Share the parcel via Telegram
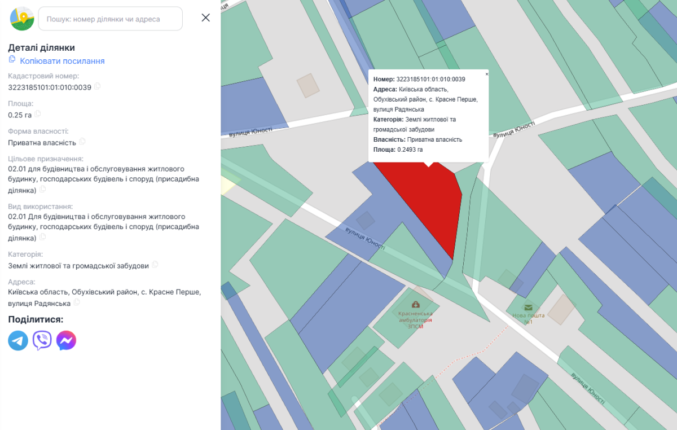 click(x=18, y=340)
